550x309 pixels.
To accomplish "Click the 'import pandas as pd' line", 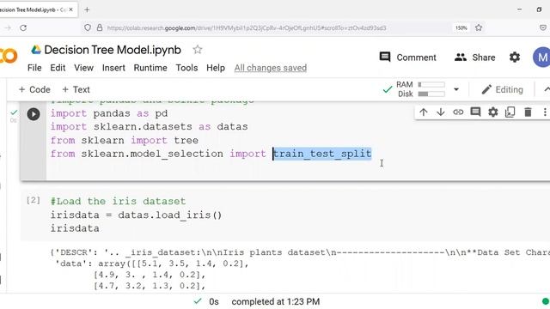I will 109,113.
